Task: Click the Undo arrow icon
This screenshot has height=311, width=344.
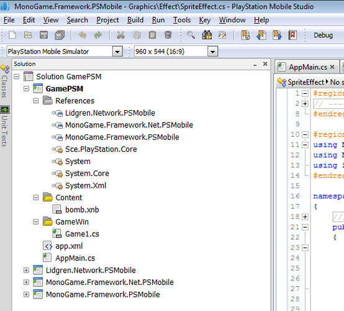Action: point(82,35)
